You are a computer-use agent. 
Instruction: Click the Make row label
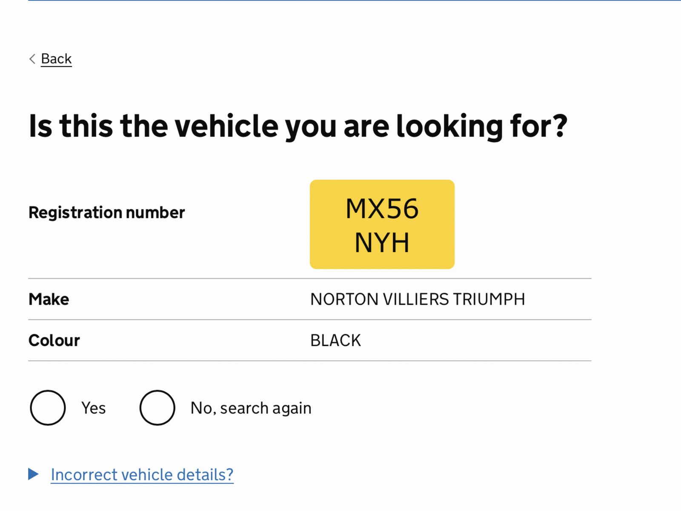click(49, 299)
